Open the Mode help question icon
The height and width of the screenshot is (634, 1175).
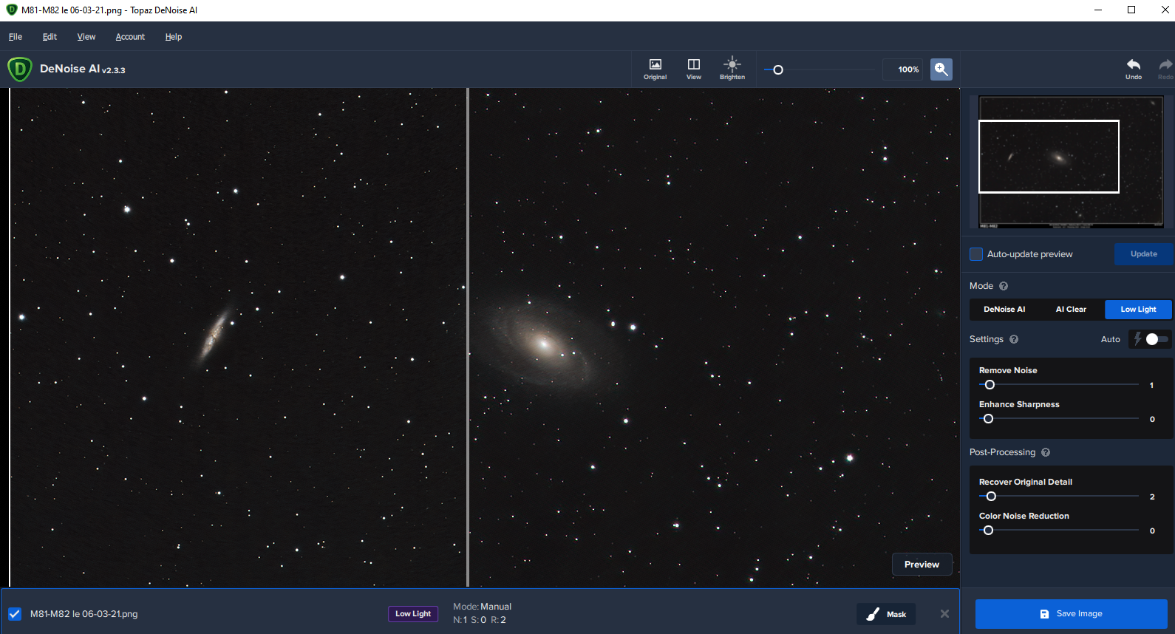pos(1004,286)
